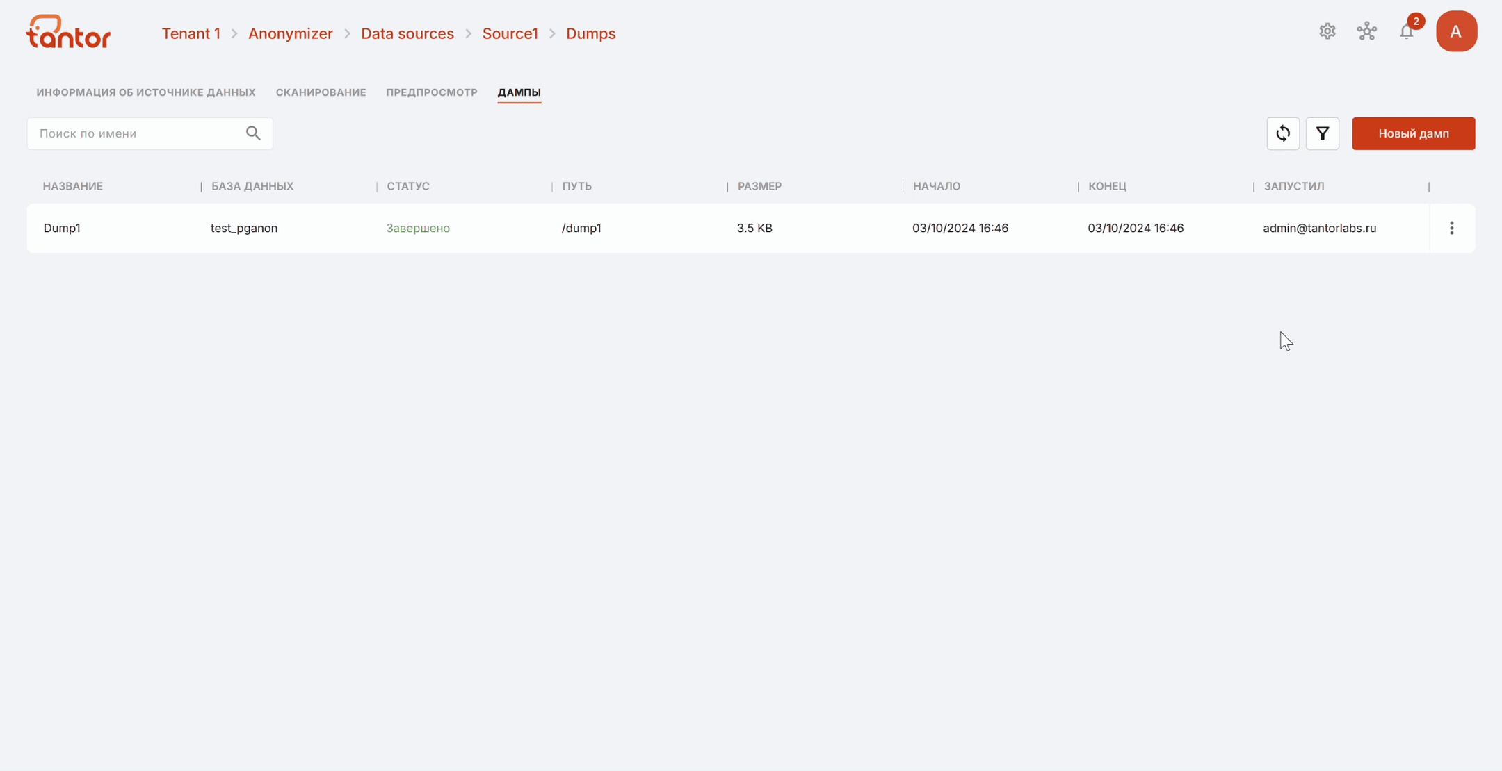Viewport: 1502px width, 771px height.
Task: Click the Dump1 name cell
Action: [x=62, y=228]
